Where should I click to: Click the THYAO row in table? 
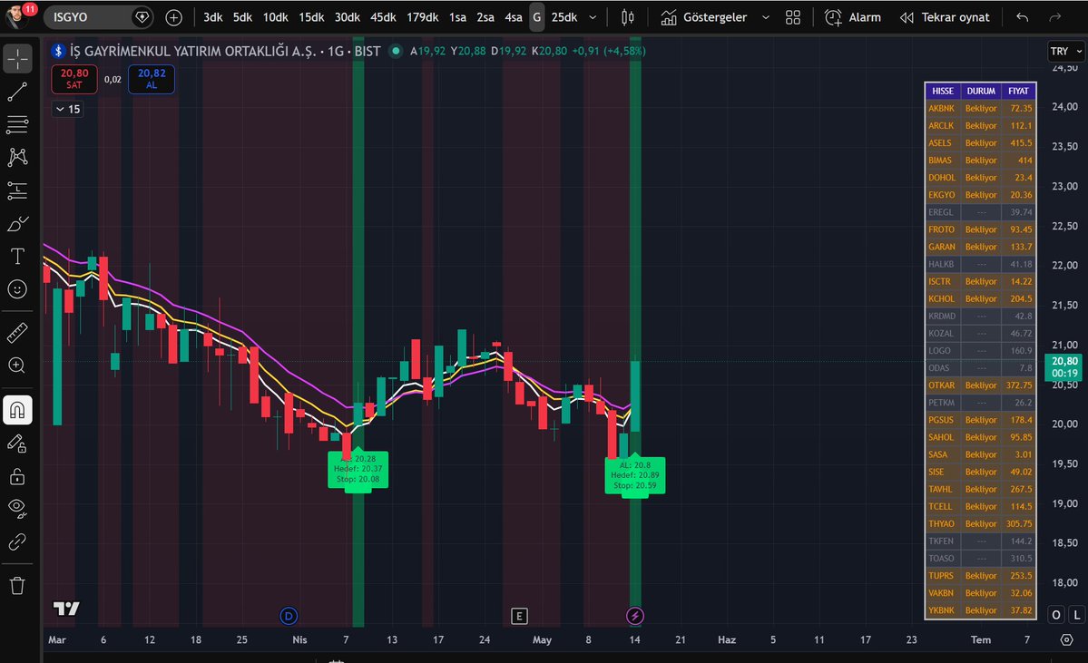tap(980, 523)
